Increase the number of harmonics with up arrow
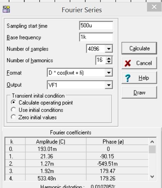The image size is (162, 188). click(x=109, y=59)
